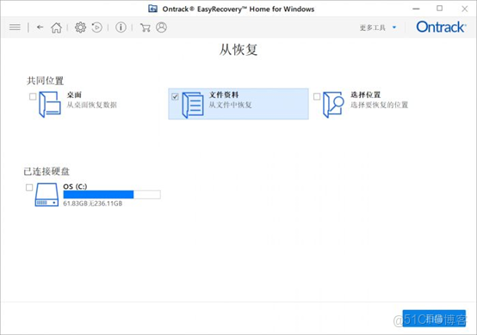Expand the 更多工具 dropdown arrow

click(394, 27)
